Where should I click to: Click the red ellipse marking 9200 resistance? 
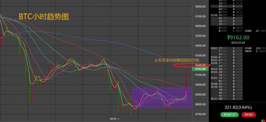pyautogui.click(x=192, y=65)
